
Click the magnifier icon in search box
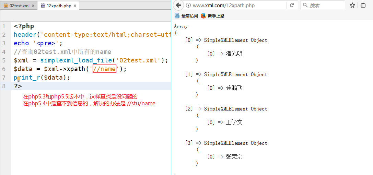tap(305, 5)
